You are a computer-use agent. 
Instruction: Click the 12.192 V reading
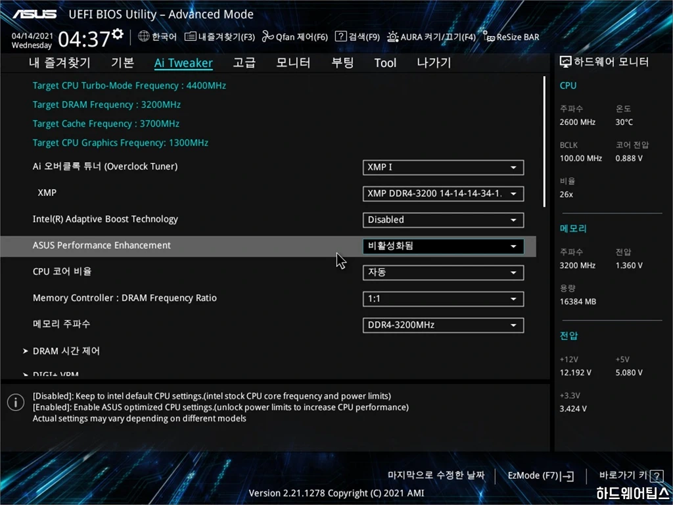point(575,373)
